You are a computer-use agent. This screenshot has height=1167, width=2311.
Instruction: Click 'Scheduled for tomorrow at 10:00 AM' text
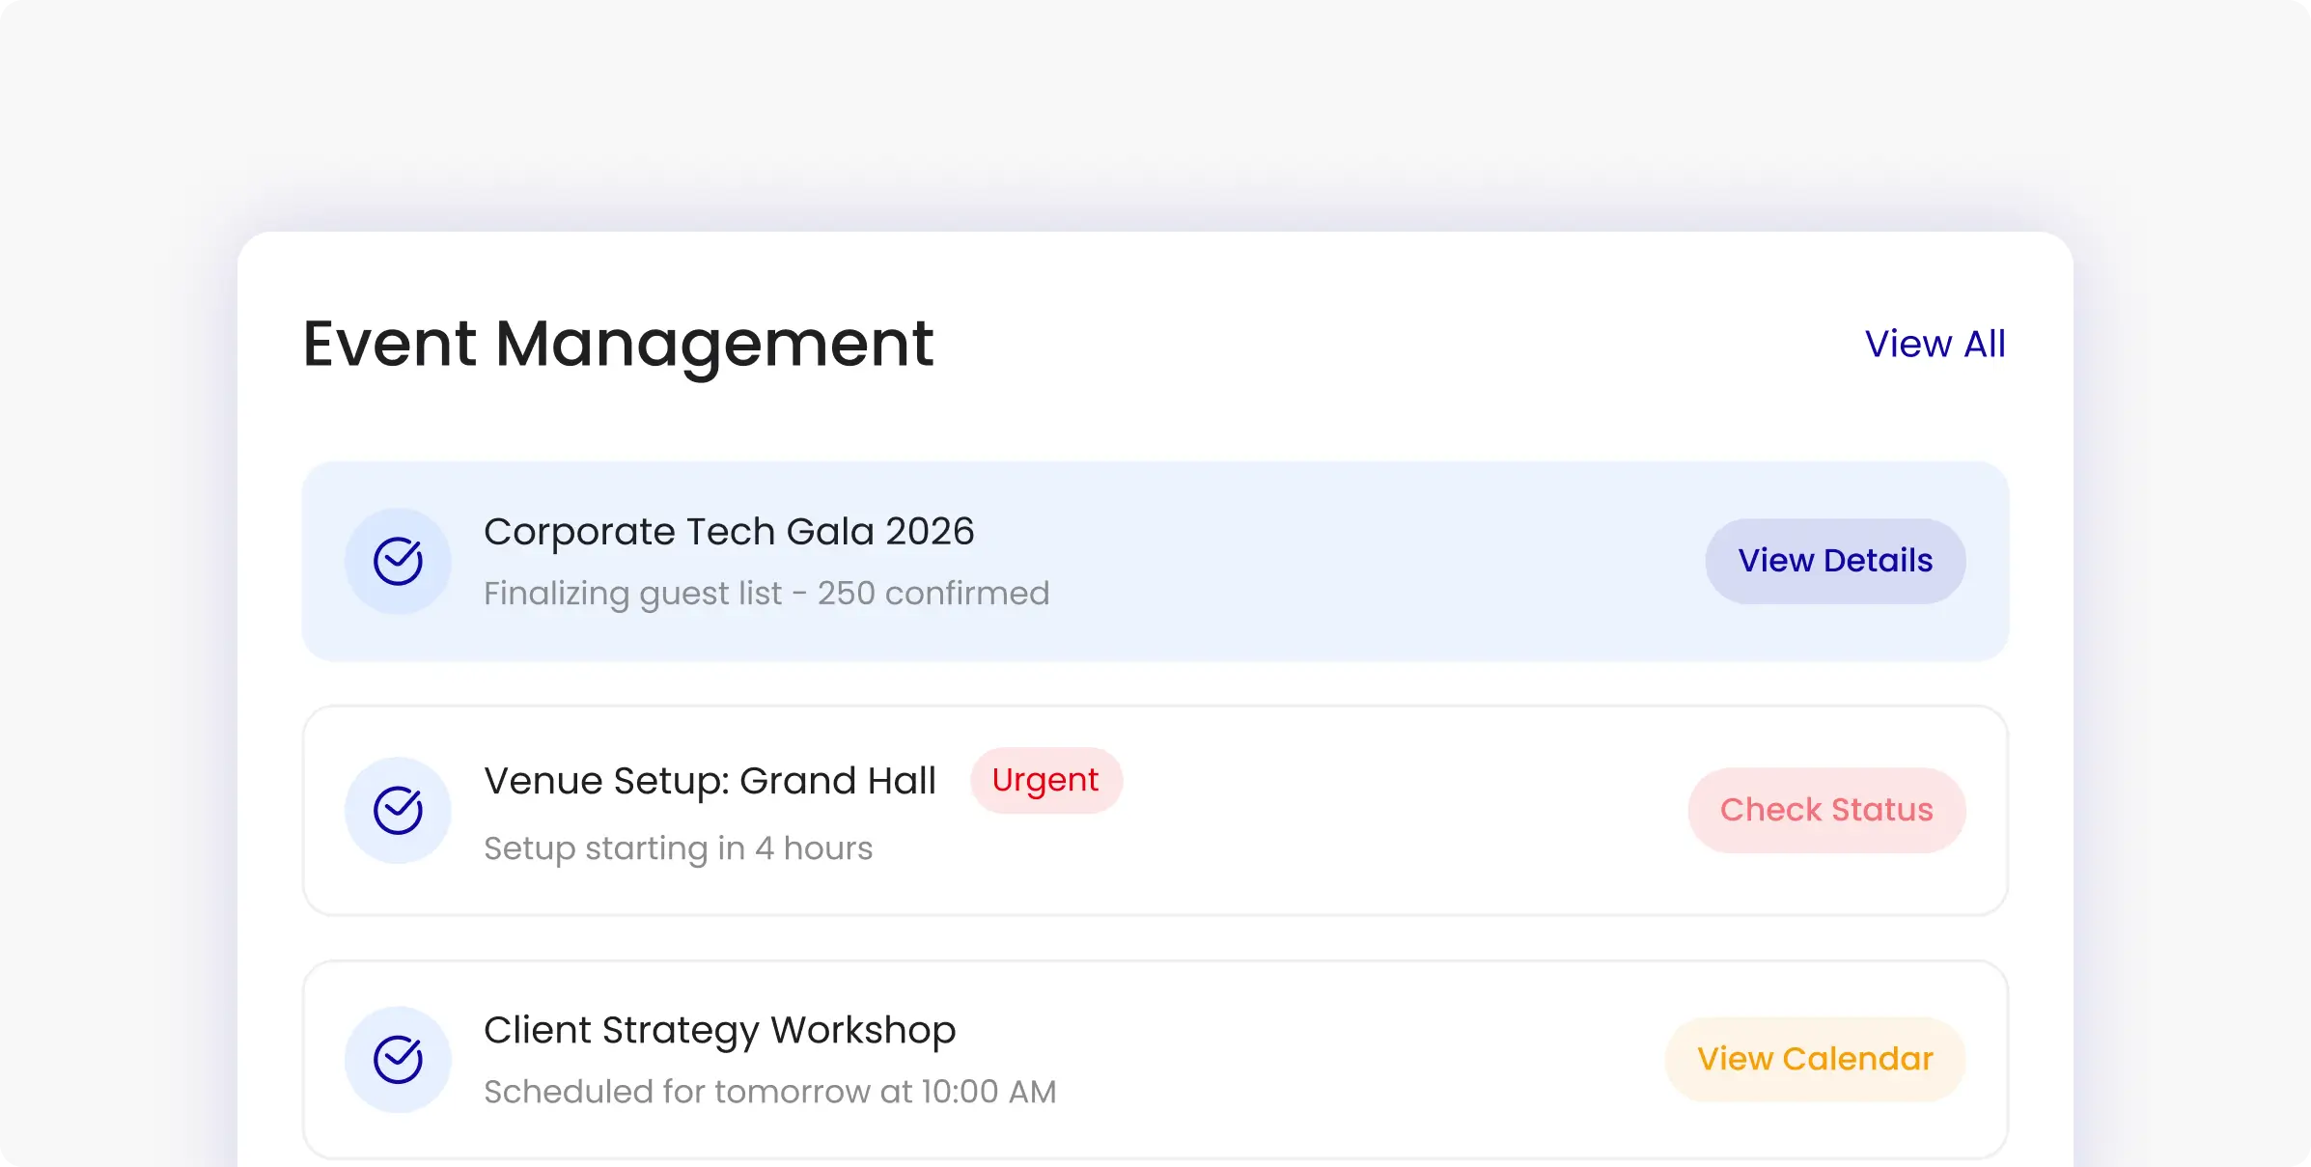[769, 1092]
